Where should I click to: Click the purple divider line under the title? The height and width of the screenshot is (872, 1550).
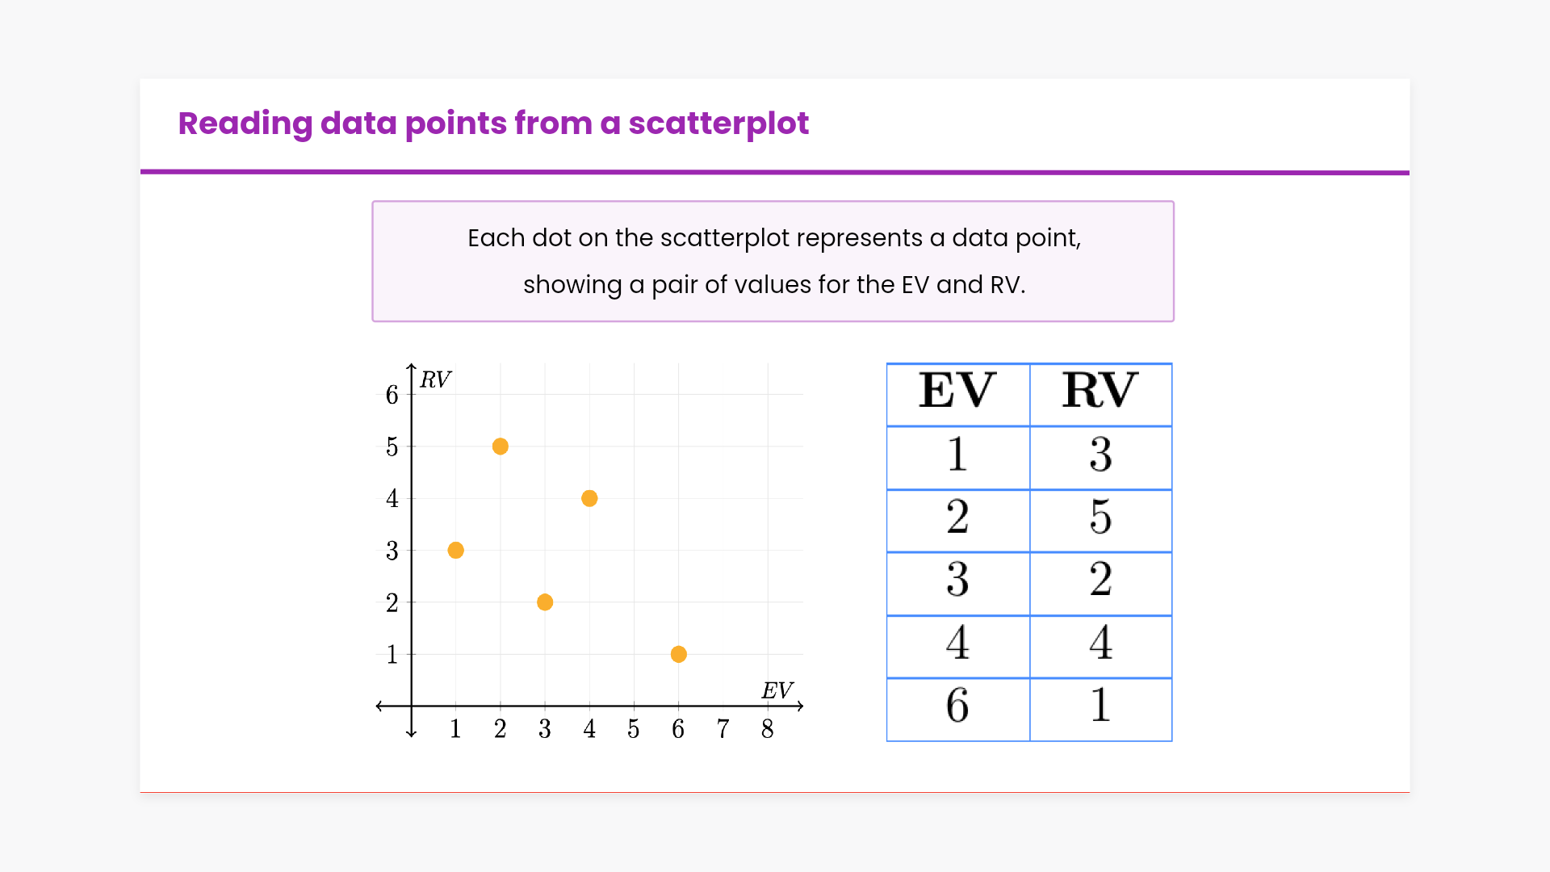pos(775,172)
